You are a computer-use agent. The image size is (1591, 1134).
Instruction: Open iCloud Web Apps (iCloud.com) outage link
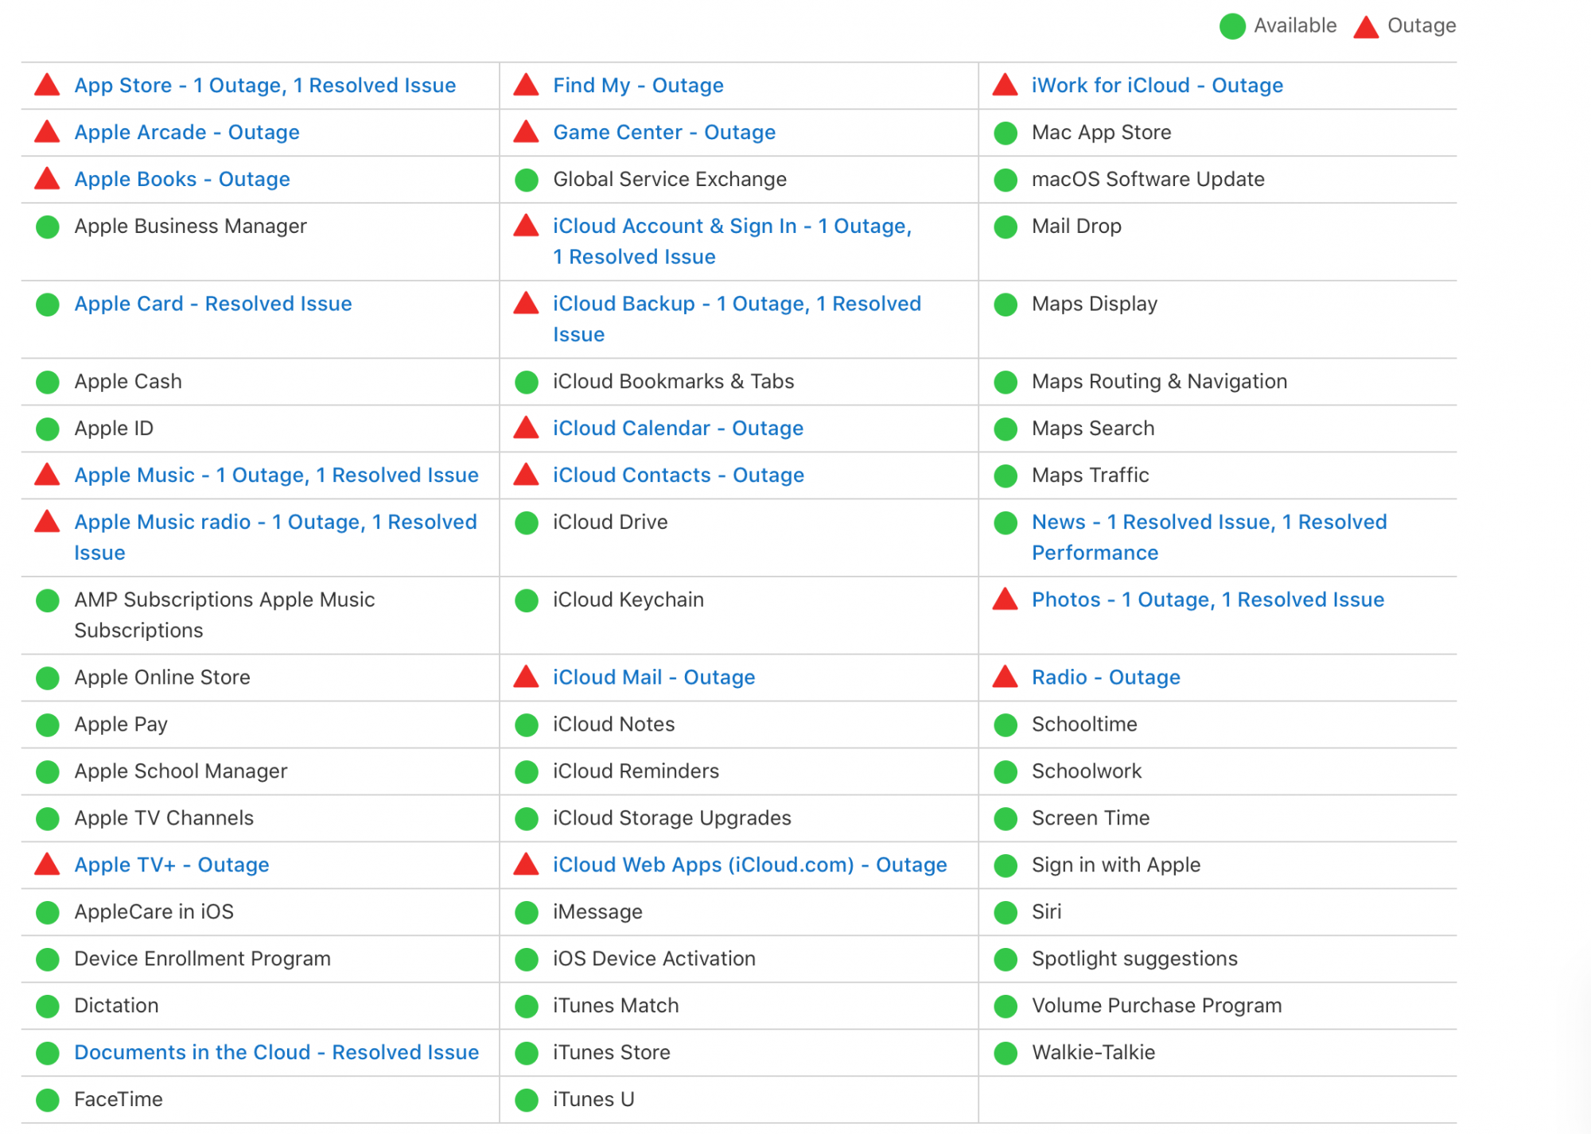(749, 864)
